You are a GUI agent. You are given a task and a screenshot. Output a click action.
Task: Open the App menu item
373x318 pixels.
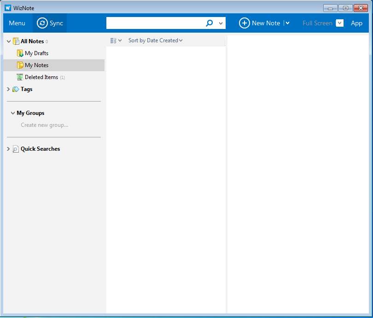pos(356,23)
